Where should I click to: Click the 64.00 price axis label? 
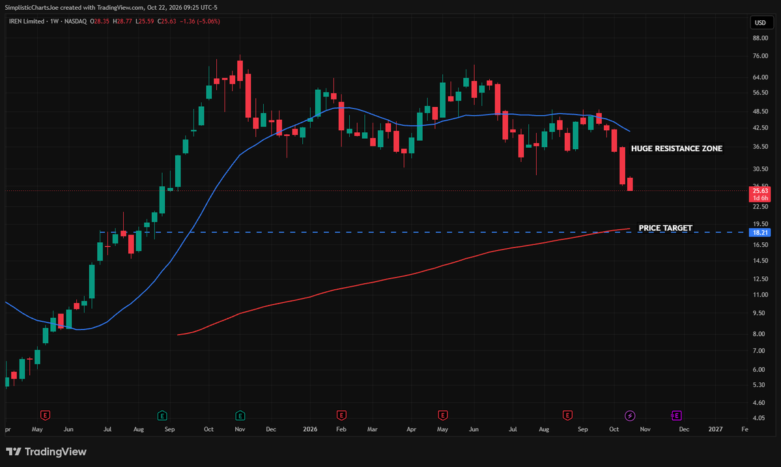coord(760,77)
